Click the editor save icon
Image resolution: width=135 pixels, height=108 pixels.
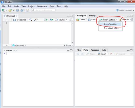coord(15,20)
